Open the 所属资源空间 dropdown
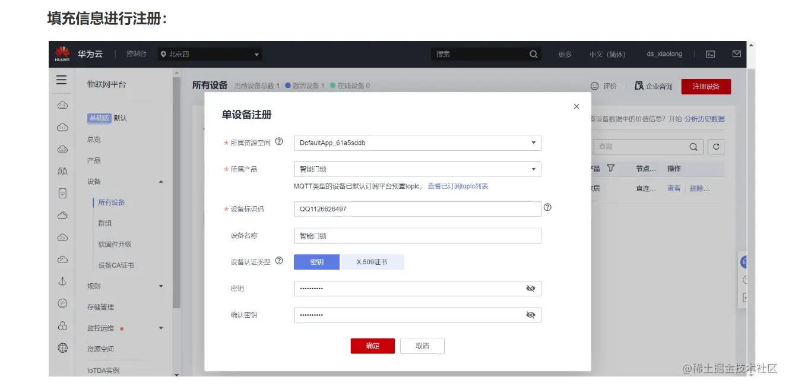 coord(417,143)
